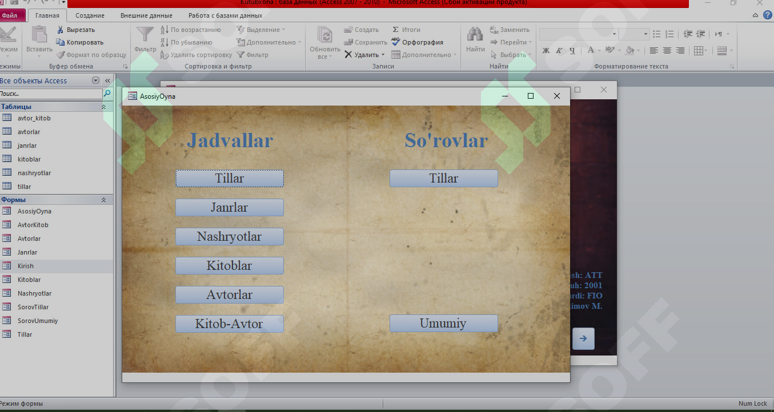Click the Копировать icon
This screenshot has width=774, height=412.
[x=61, y=42]
